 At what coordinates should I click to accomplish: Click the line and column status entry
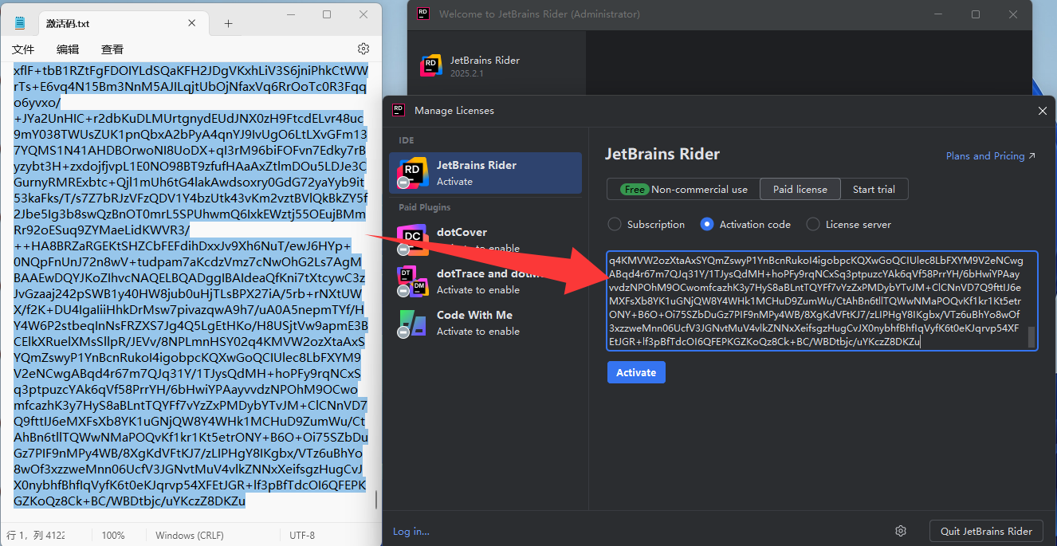36,536
